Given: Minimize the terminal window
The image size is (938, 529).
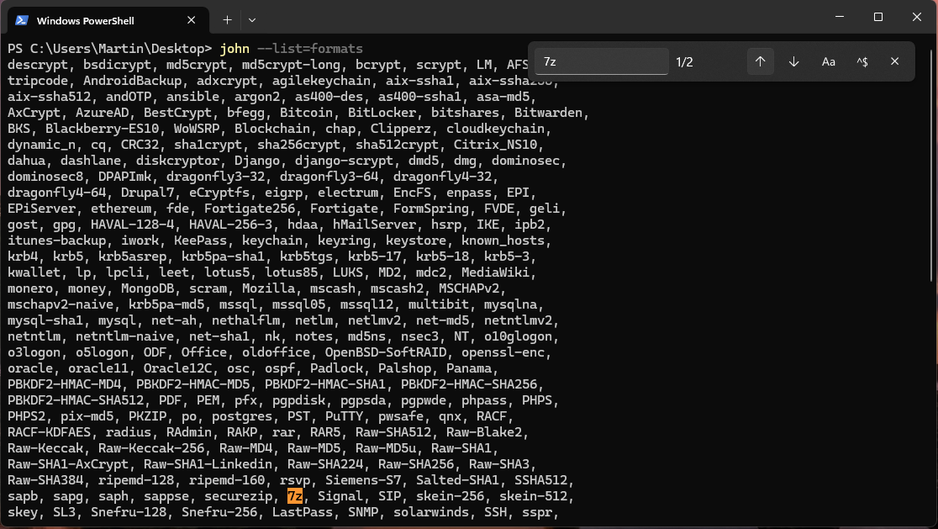Looking at the screenshot, I should point(840,17).
